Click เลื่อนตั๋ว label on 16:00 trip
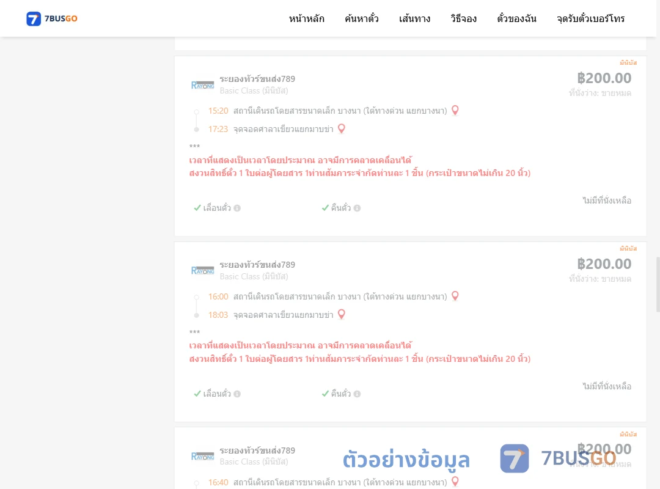 click(217, 394)
